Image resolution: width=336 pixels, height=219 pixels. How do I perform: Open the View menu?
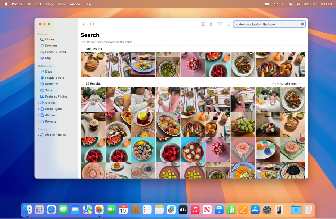click(61, 4)
